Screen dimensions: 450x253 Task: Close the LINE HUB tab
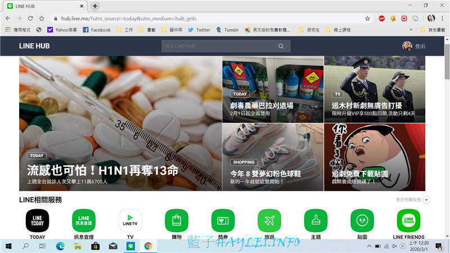pos(82,6)
